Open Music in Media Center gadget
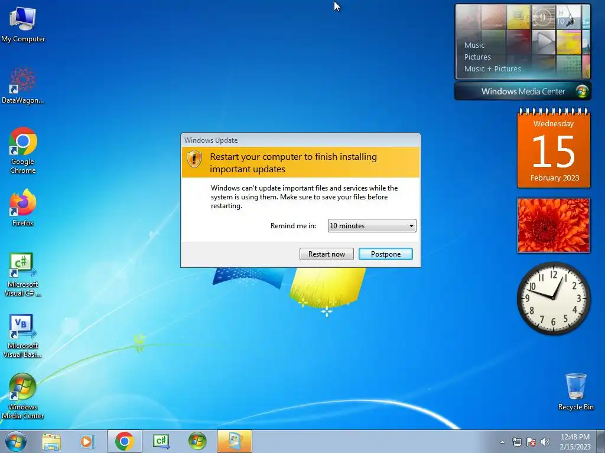The height and width of the screenshot is (453, 605). [x=474, y=45]
